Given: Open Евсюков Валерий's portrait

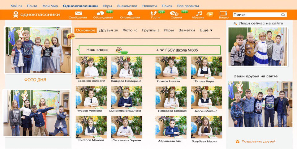Looking at the screenshot, I should (91, 68).
